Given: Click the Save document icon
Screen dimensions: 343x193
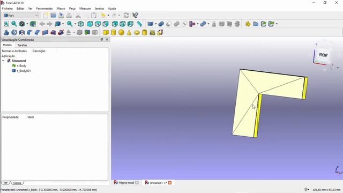Looking at the screenshot, I should (61, 16).
